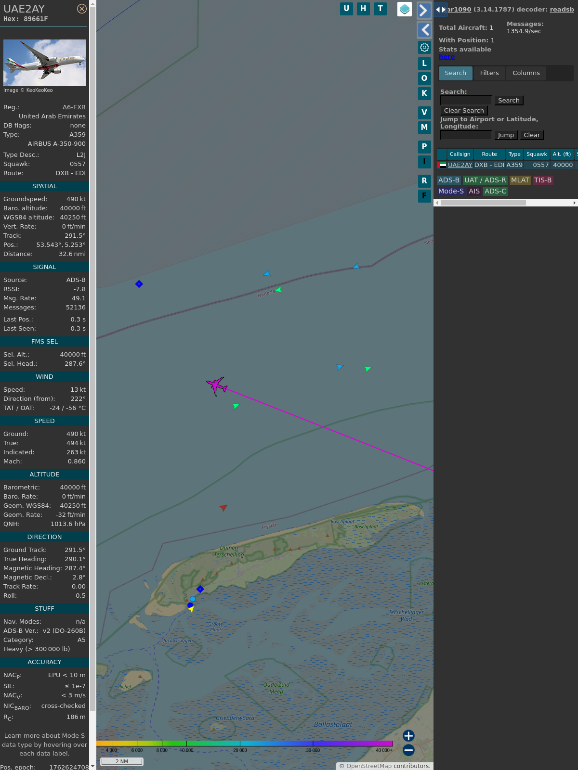Switch to the Columns tab
This screenshot has height=770, width=578.
[526, 73]
